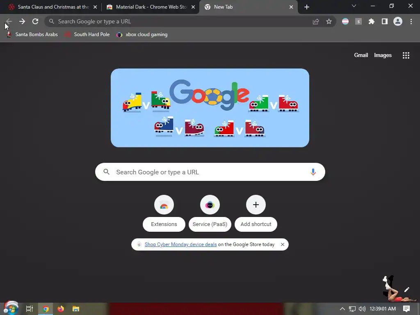Open the Extensions puzzle piece menu

pos(372,21)
